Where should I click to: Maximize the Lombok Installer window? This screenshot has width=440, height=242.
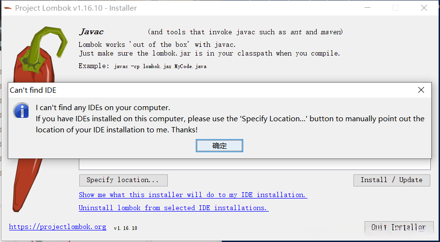[396, 8]
